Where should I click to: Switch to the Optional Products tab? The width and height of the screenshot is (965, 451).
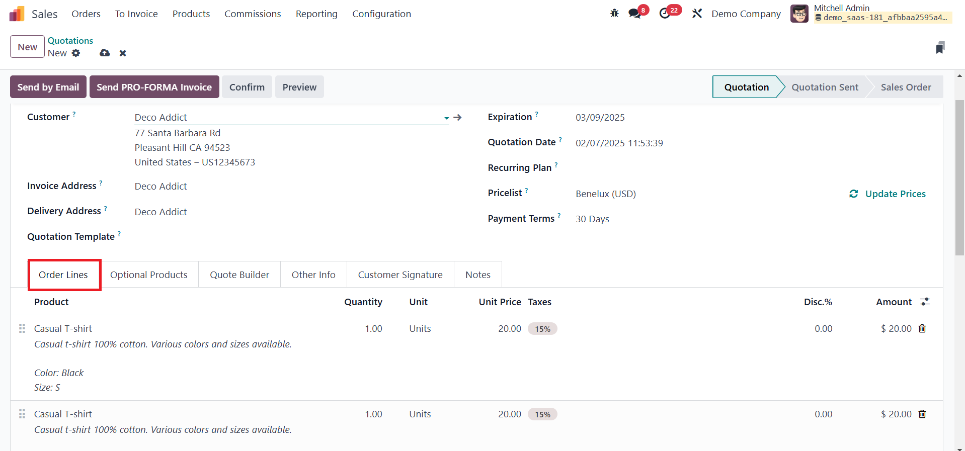tap(148, 275)
